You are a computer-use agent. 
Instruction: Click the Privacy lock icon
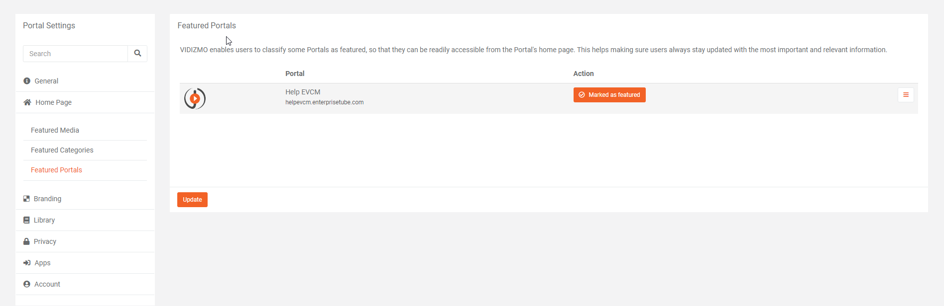[x=26, y=241]
